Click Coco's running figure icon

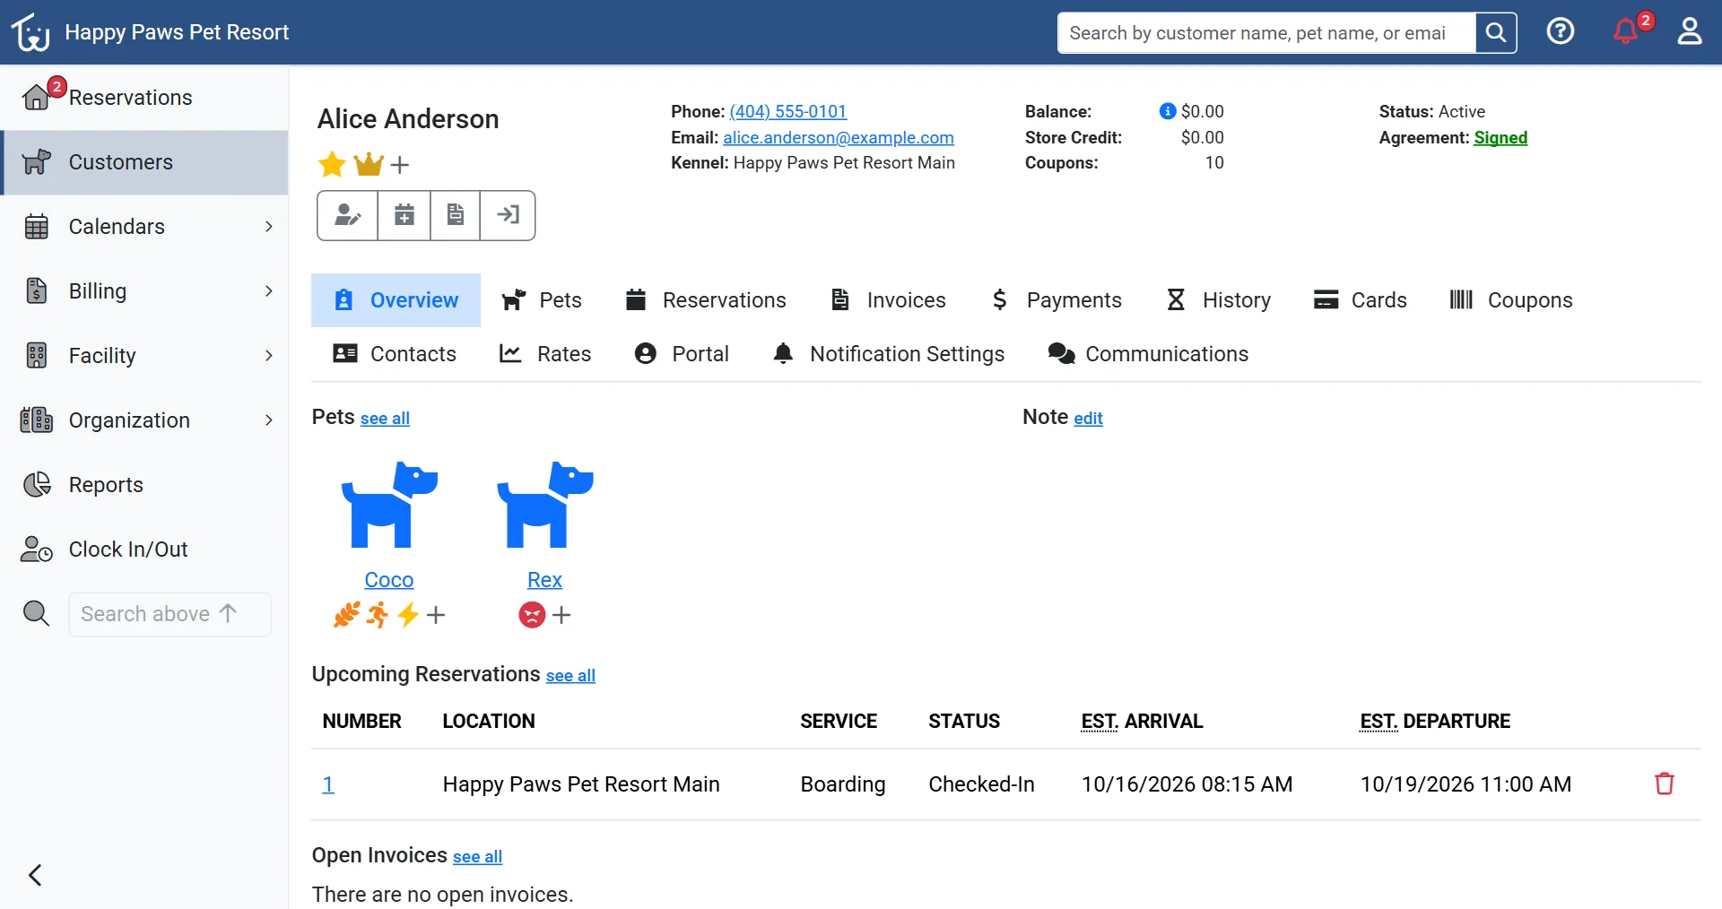point(378,615)
